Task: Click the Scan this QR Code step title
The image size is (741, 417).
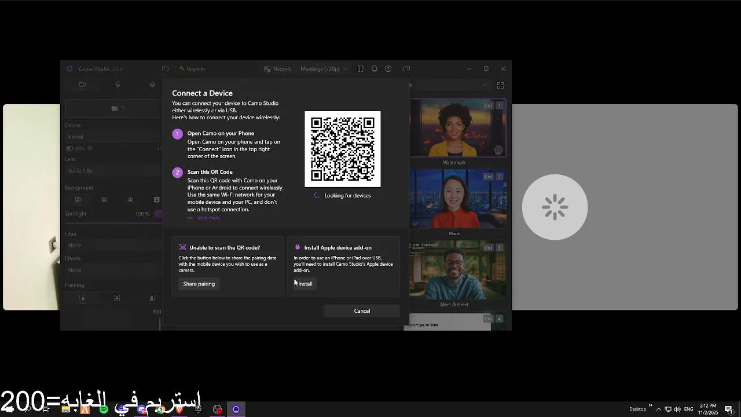Action: (x=210, y=172)
